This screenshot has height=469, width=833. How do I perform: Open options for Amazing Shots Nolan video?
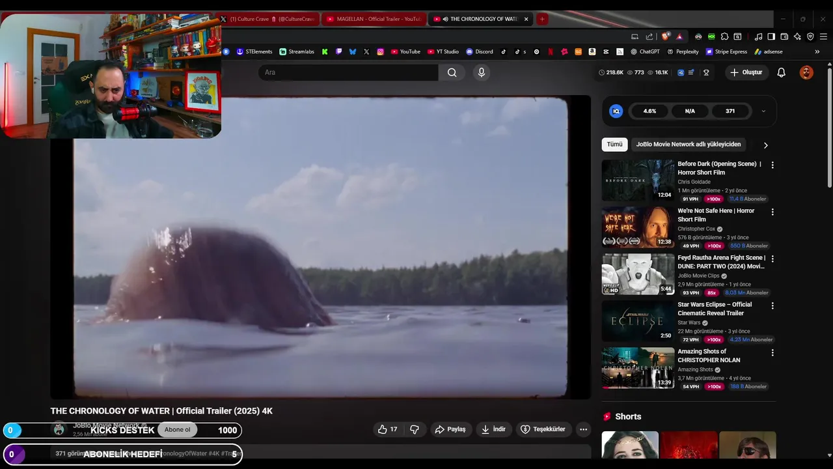[x=772, y=353]
